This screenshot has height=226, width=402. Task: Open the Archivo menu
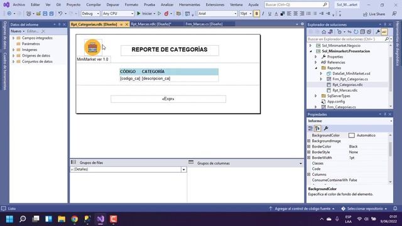pyautogui.click(x=19, y=4)
